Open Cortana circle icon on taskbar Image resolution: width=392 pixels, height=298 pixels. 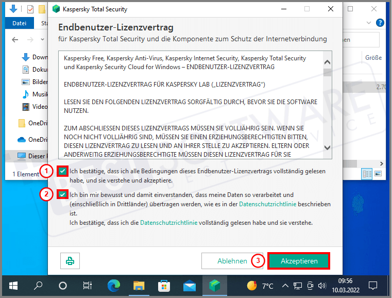(x=63, y=286)
